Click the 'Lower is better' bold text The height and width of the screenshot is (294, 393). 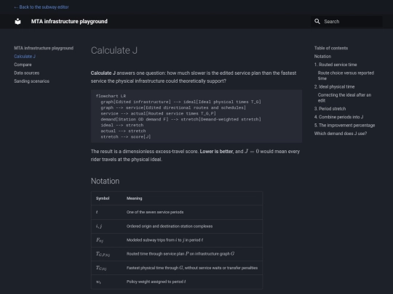tap(216, 151)
